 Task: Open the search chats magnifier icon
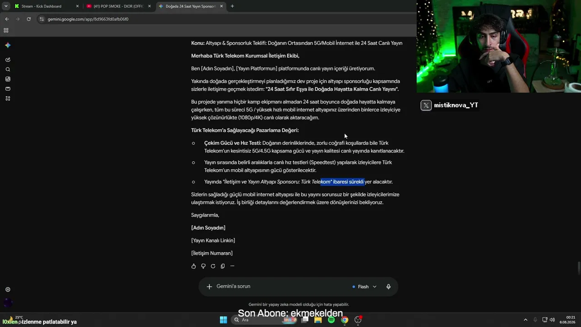[8, 69]
